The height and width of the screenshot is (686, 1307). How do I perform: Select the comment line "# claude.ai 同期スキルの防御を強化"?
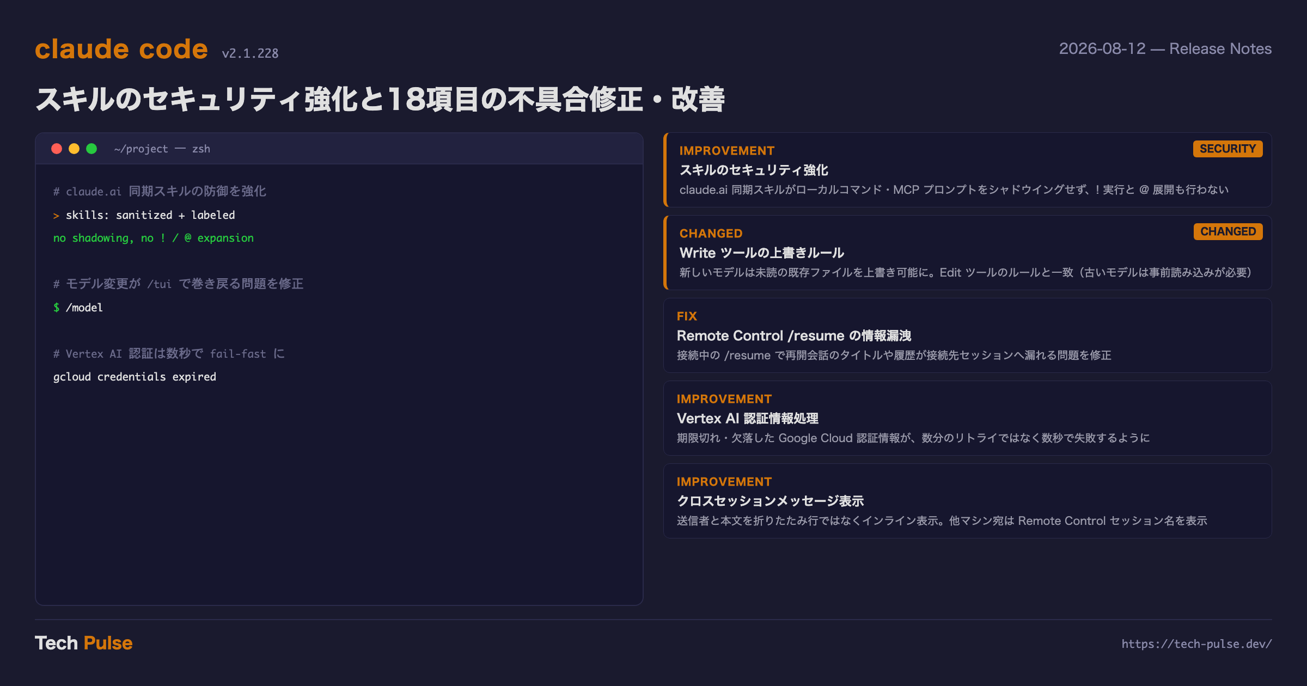click(160, 191)
